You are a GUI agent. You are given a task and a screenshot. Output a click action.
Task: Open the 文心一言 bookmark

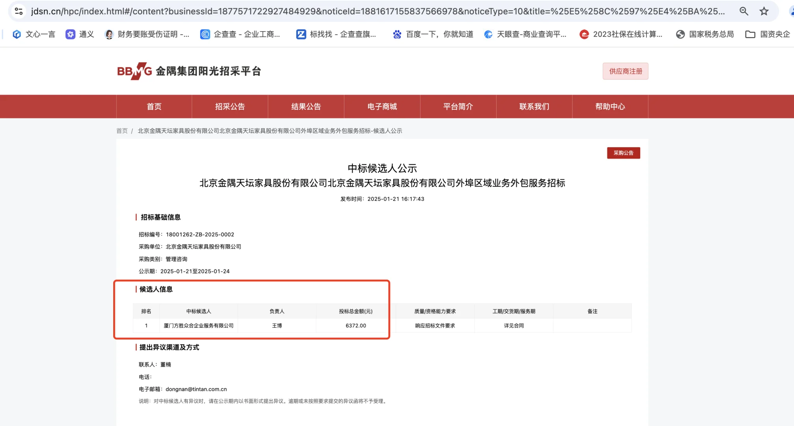point(34,34)
